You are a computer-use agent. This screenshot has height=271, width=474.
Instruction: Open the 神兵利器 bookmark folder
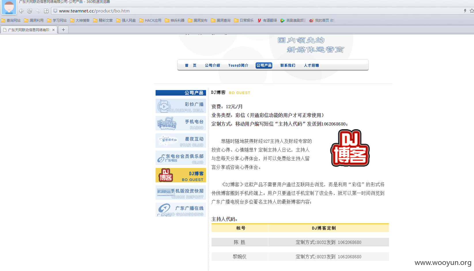click(175, 20)
